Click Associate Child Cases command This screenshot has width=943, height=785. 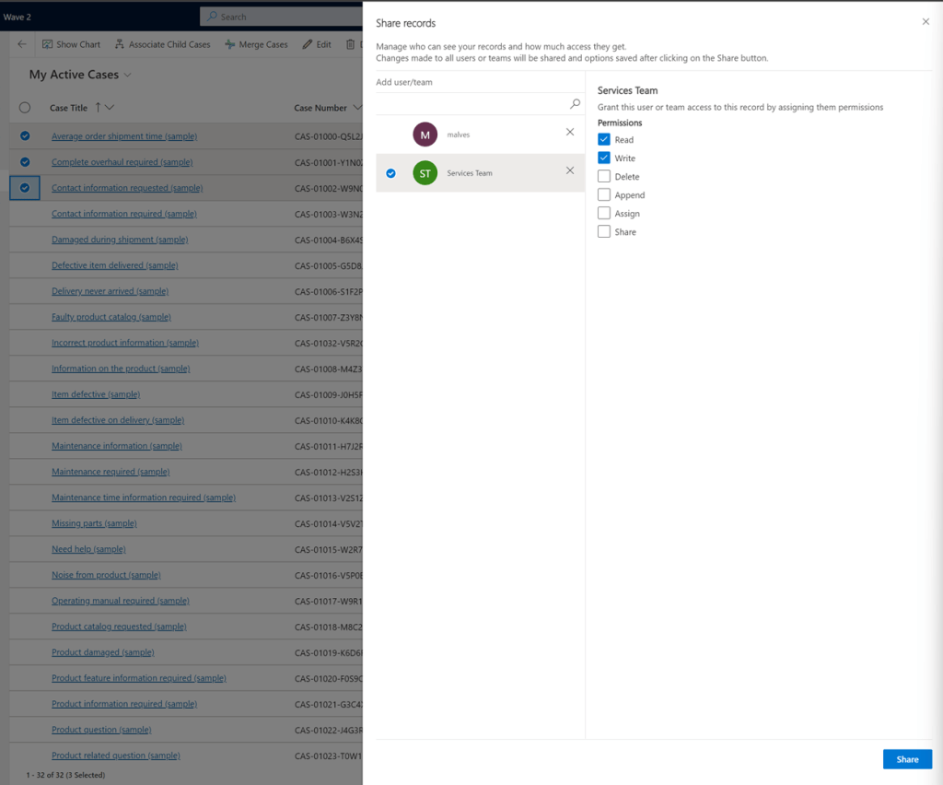click(x=162, y=44)
